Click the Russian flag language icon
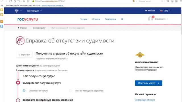Image resolution: width=182 pixels, height=102 pixels. (x=161, y=11)
